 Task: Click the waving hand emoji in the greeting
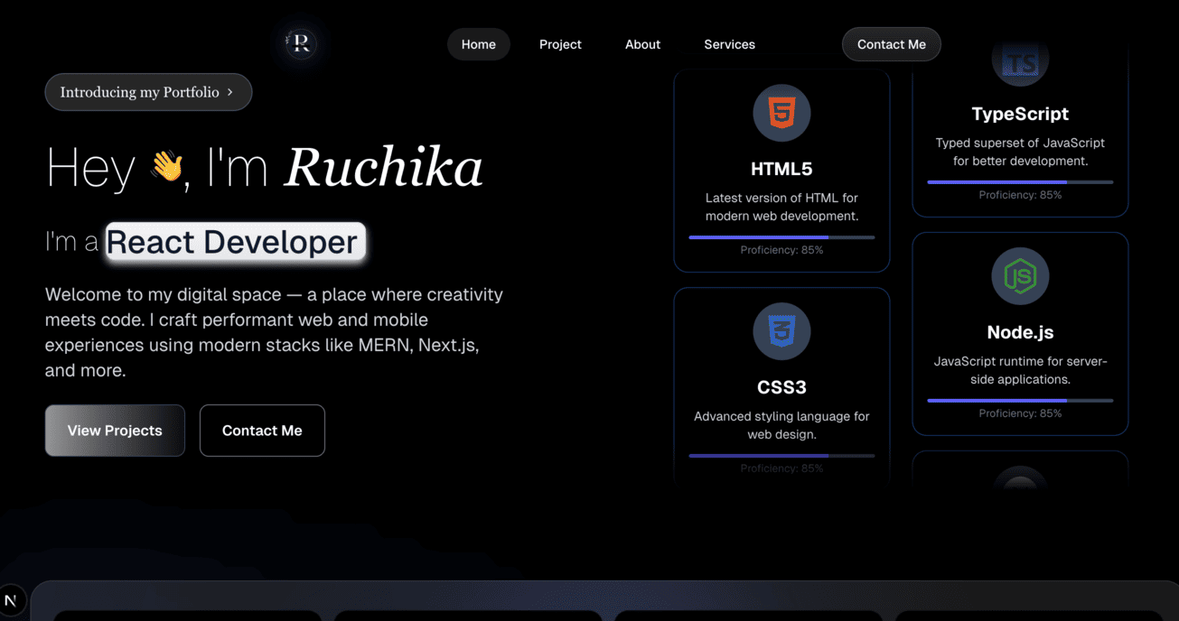pos(168,168)
